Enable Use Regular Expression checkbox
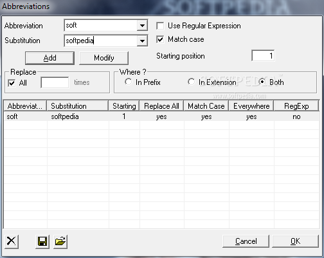The image size is (324, 258). [160, 26]
